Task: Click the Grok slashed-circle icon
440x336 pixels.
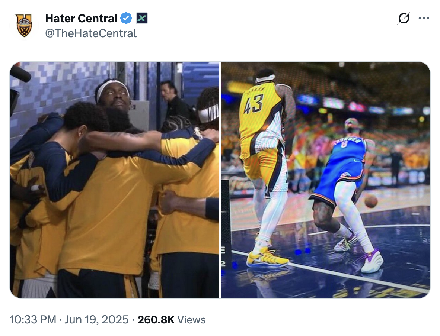Action: [404, 18]
